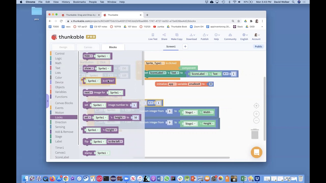Bookmark this page with star icon
This screenshot has width=326, height=183.
[x=239, y=21]
